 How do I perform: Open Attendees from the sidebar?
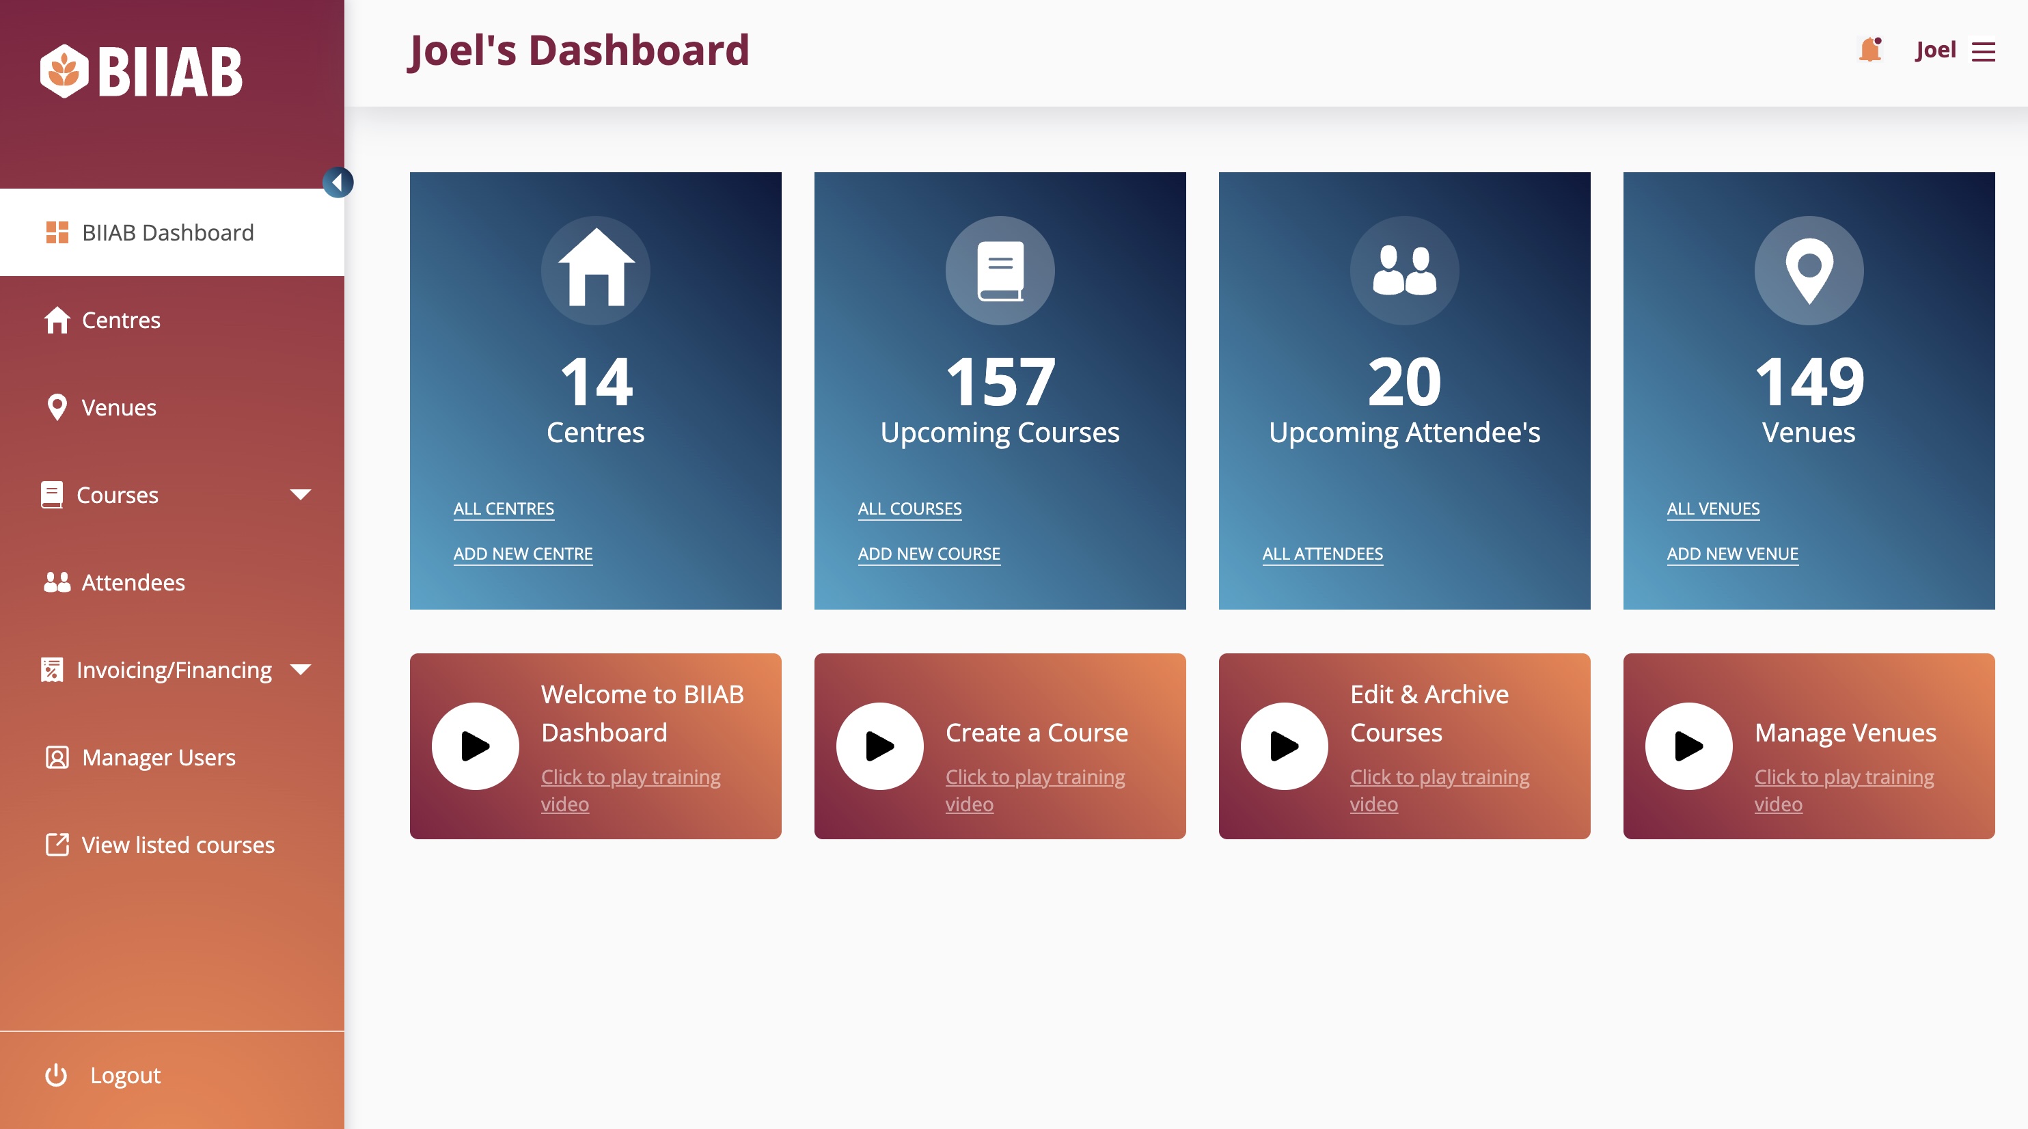click(x=133, y=582)
